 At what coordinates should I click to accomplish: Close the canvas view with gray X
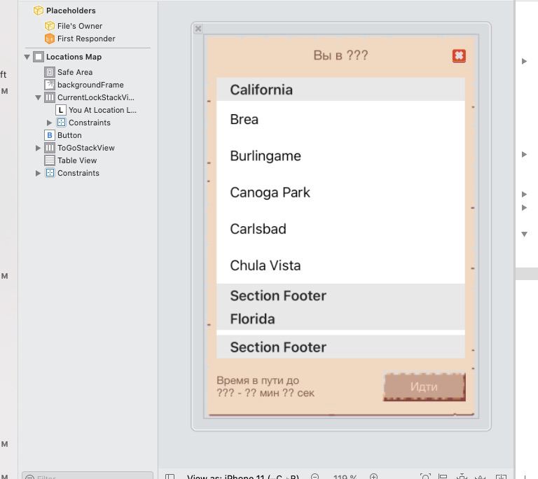pos(198,29)
